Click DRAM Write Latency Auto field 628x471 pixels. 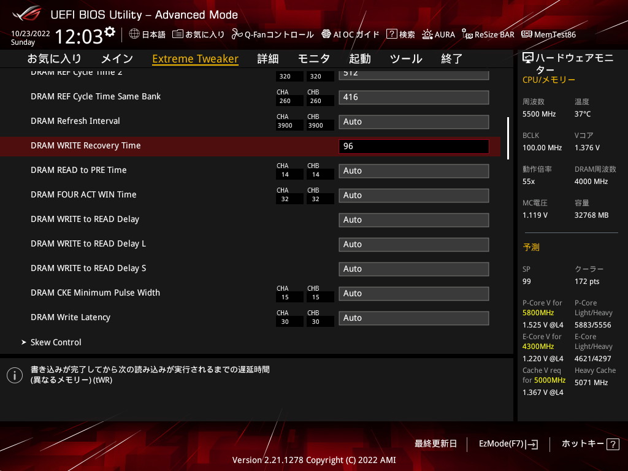(x=414, y=318)
